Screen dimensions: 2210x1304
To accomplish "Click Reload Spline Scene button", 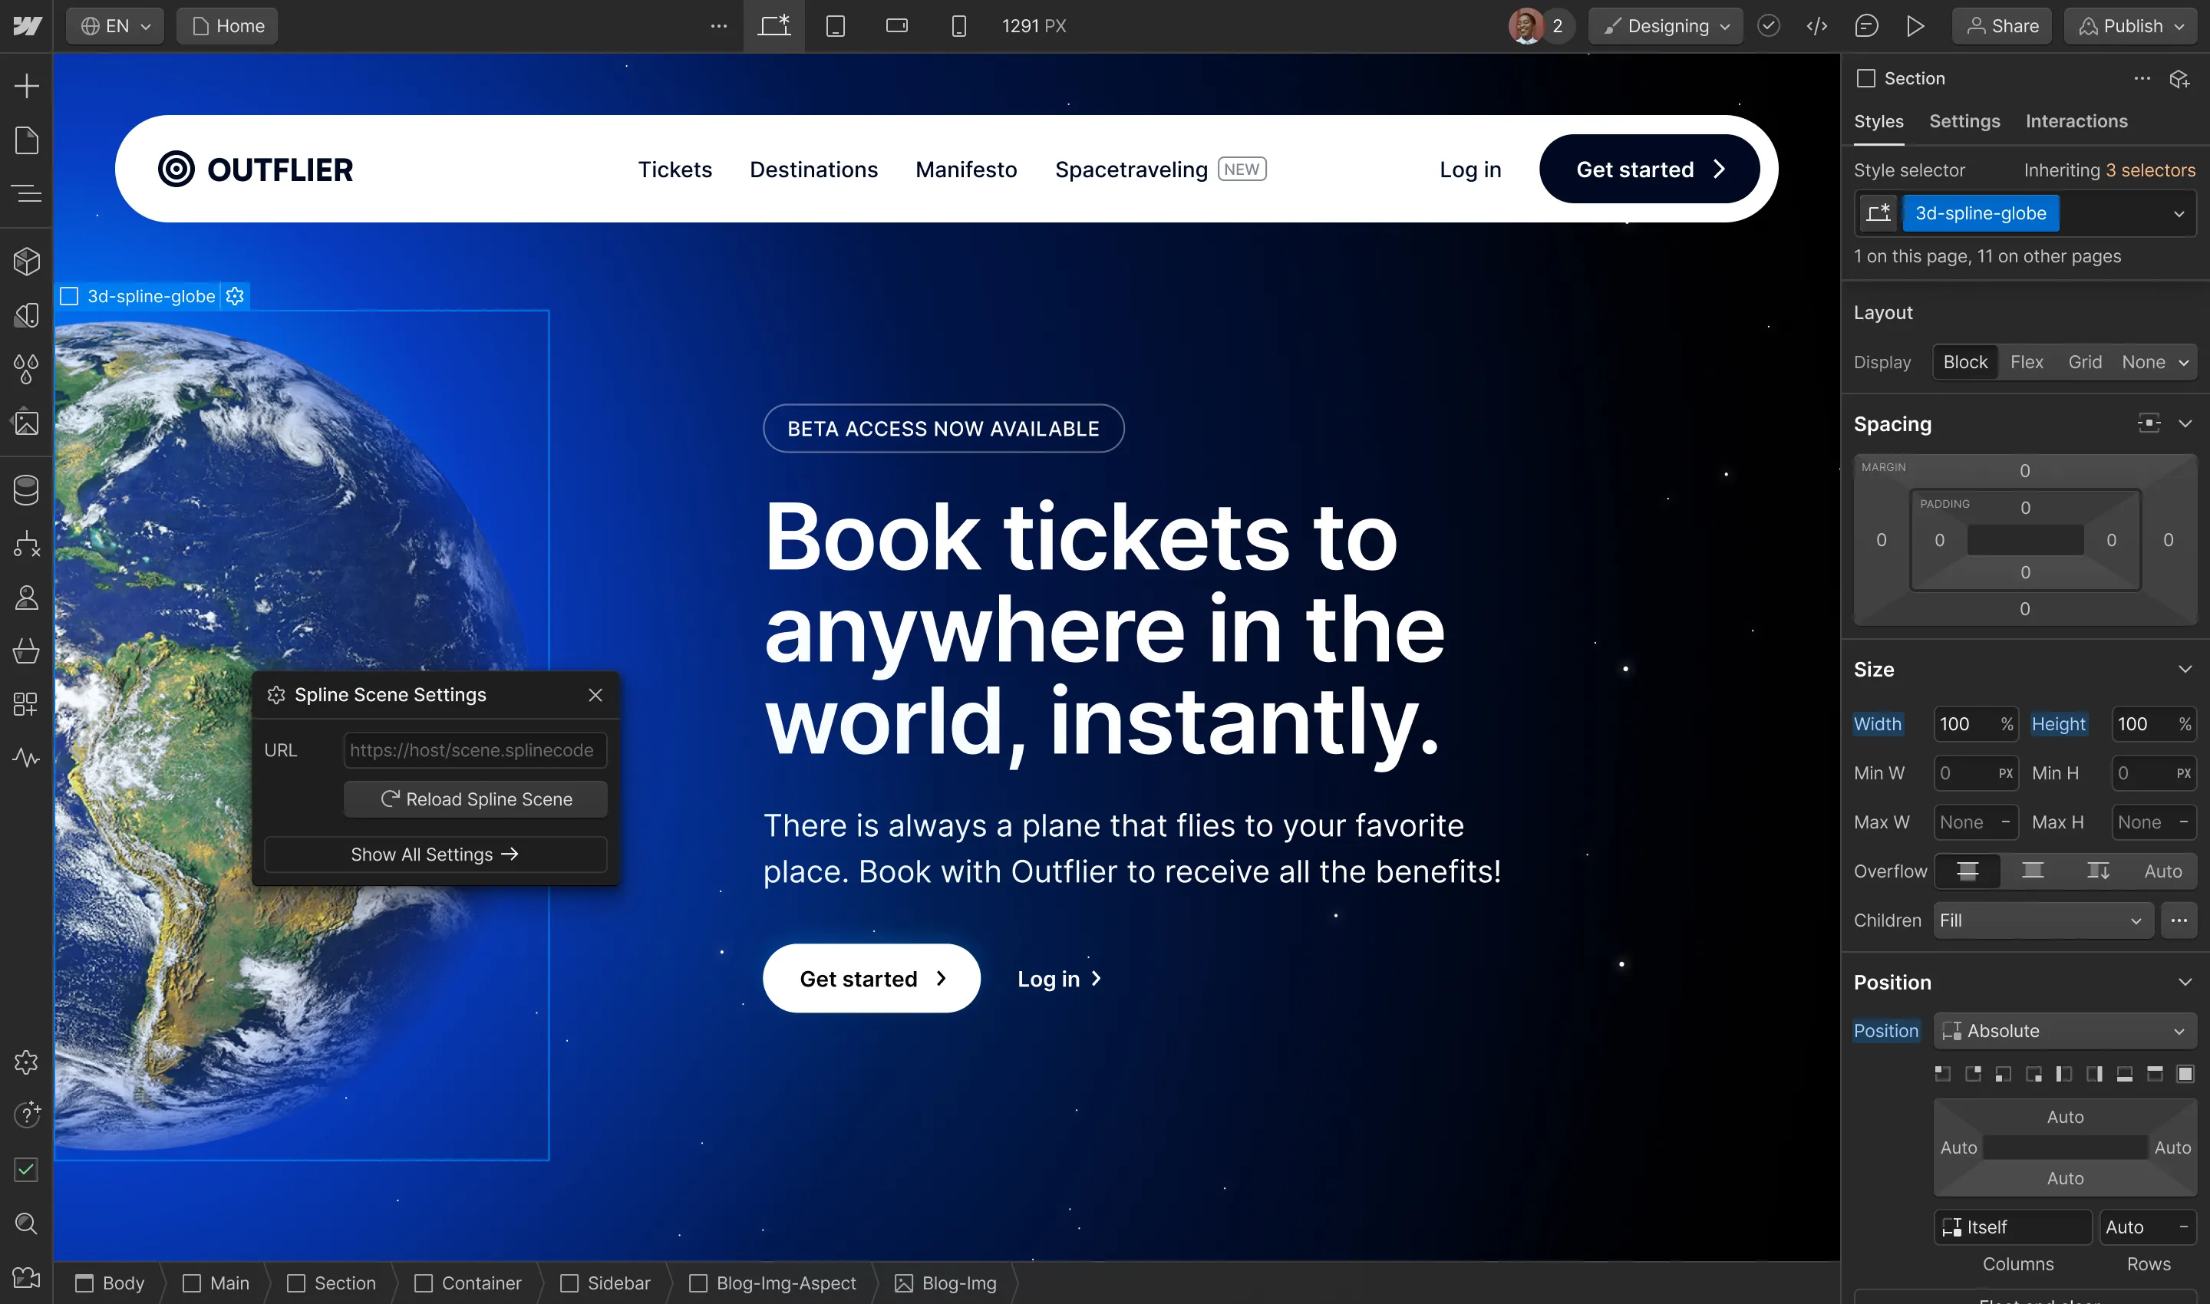I will pyautogui.click(x=477, y=798).
